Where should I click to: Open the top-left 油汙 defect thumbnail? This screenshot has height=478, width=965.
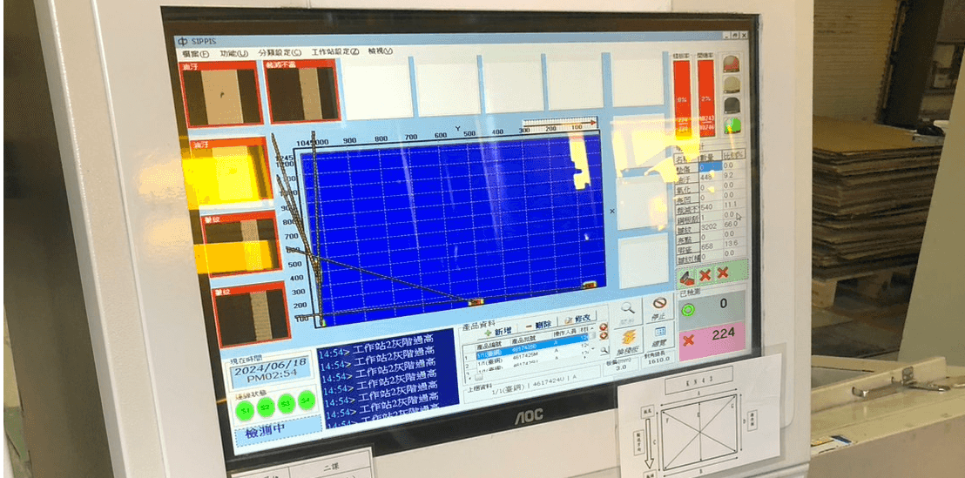(221, 94)
